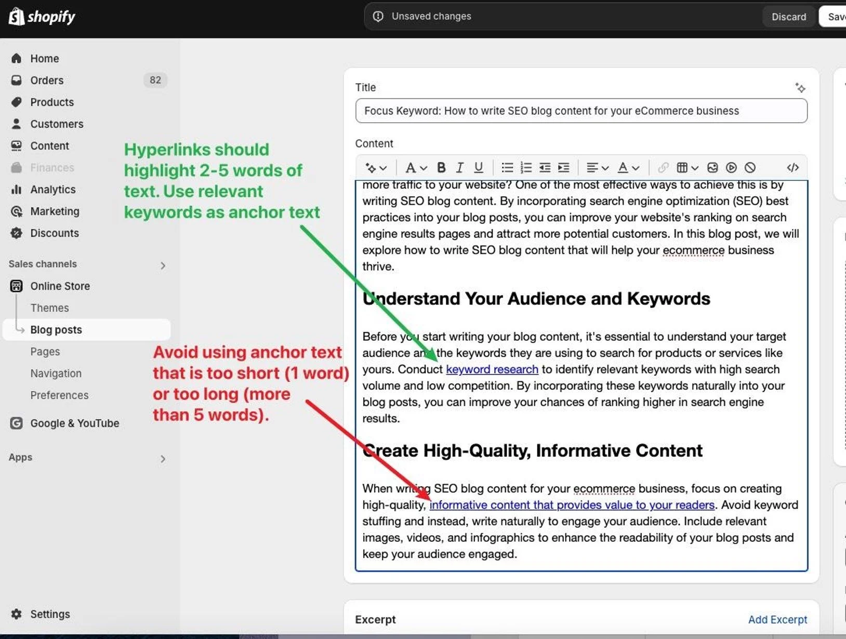846x639 pixels.
Task: Click the clear formatting icon
Action: pos(750,168)
